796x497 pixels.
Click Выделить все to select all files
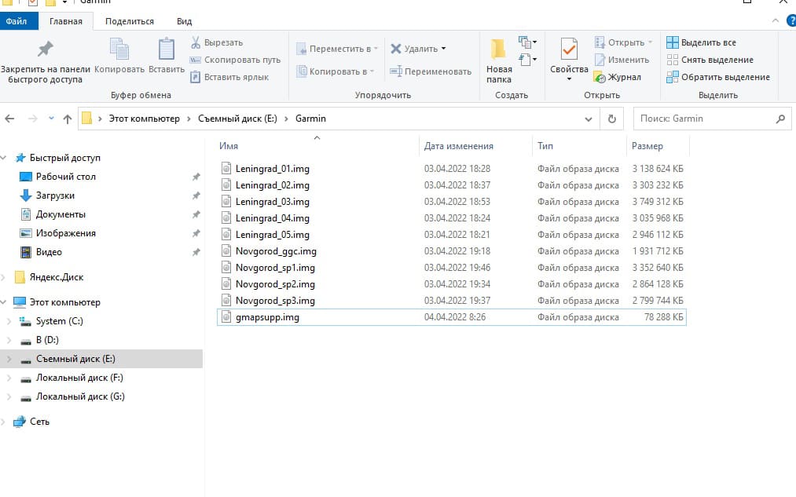click(x=701, y=42)
